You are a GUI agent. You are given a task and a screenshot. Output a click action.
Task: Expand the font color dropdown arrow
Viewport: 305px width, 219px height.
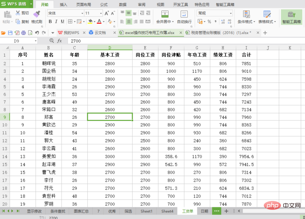coord(104,22)
